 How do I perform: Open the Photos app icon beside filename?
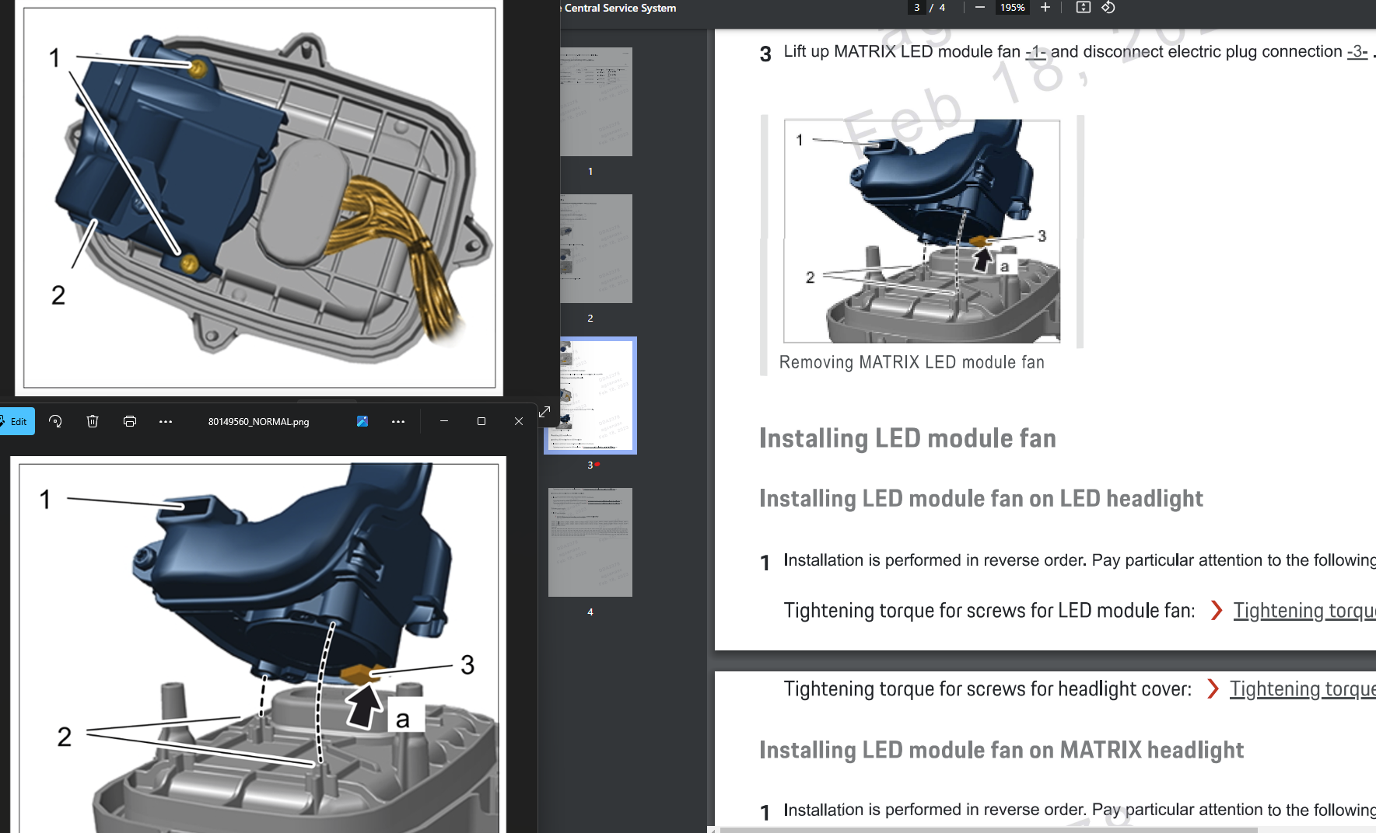click(362, 421)
